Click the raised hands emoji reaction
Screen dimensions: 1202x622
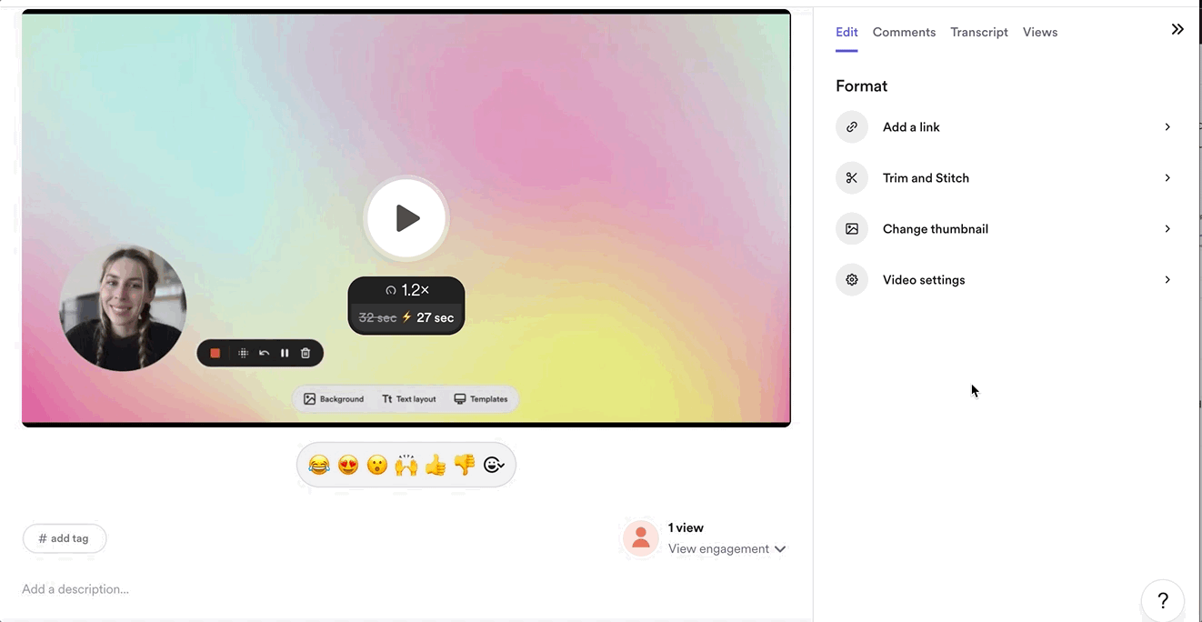[406, 466]
